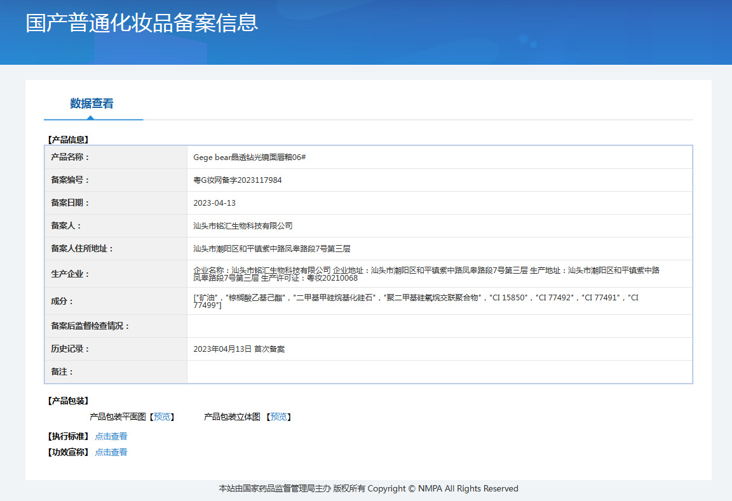Screen dimensions: 732x501
Task: Click the 备案人住所地址： row label
Action: click(82, 249)
